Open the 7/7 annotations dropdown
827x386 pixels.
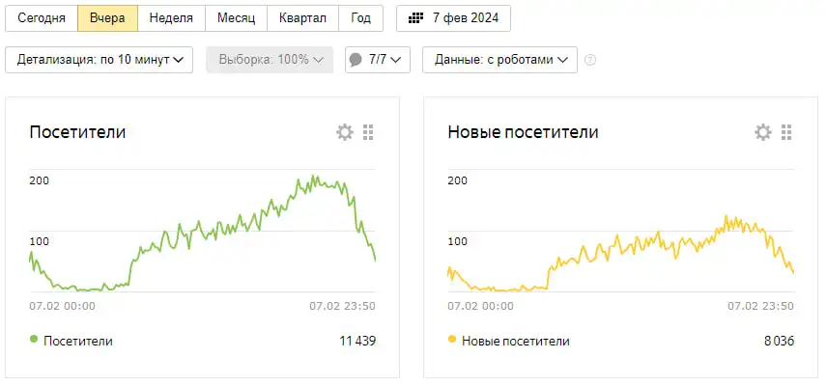[378, 60]
